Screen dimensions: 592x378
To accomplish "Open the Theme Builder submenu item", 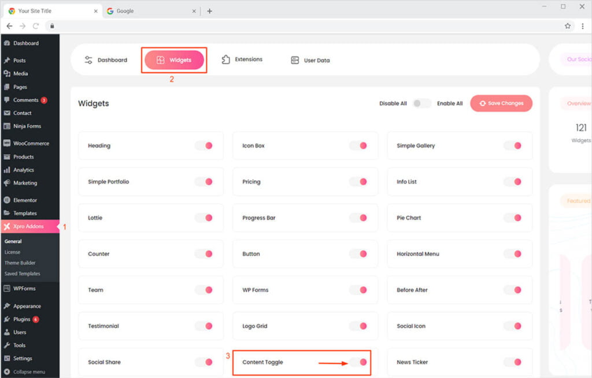I will click(20, 263).
